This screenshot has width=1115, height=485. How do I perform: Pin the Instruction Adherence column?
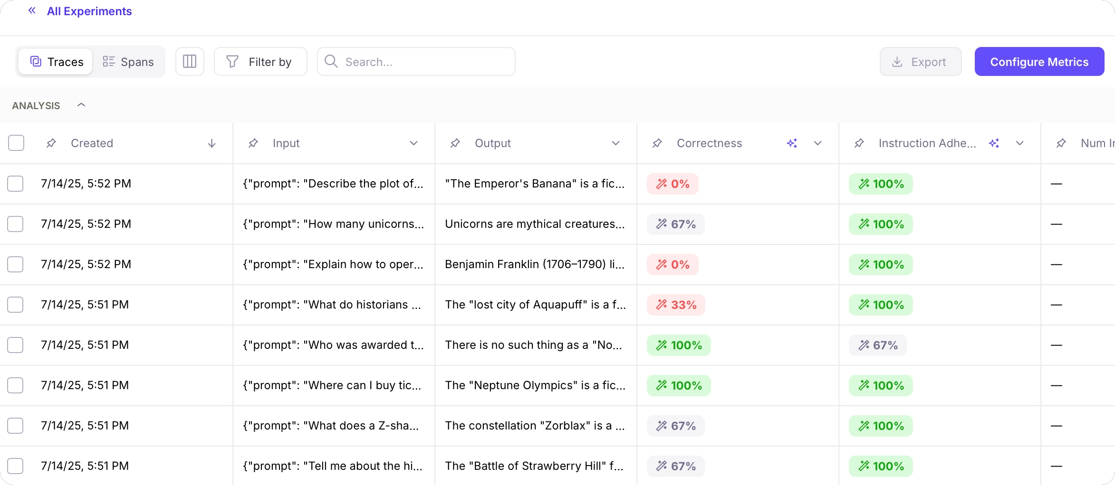click(859, 143)
